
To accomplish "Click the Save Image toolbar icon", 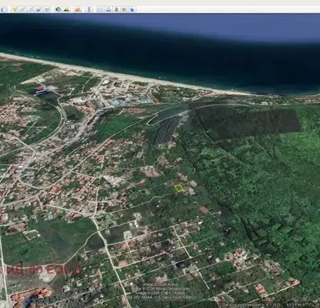I will coord(116,10).
